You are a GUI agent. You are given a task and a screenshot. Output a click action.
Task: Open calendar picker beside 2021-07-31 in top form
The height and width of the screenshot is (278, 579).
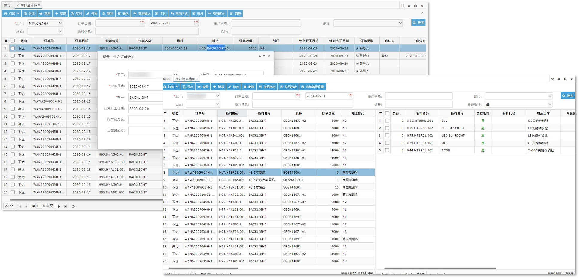pos(196,23)
